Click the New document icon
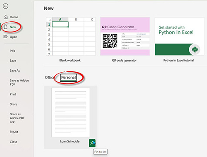207x157 pixels. 6,27
